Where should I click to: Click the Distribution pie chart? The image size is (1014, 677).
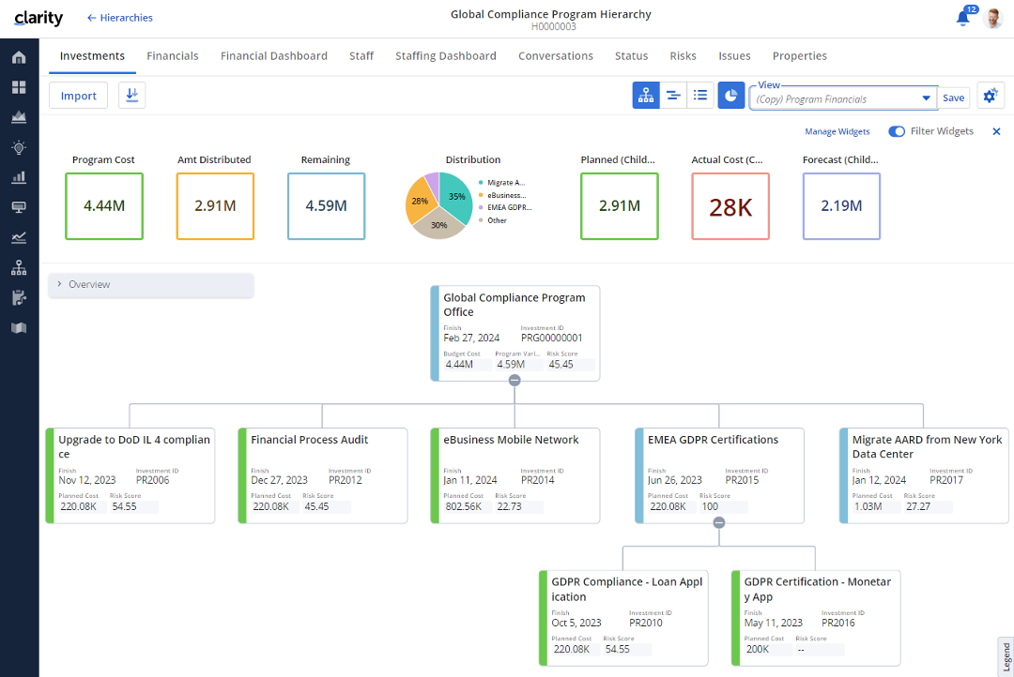pos(438,205)
